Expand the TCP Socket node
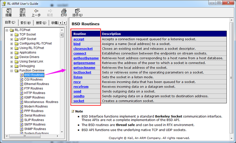236x143 pixels. tap(12, 35)
